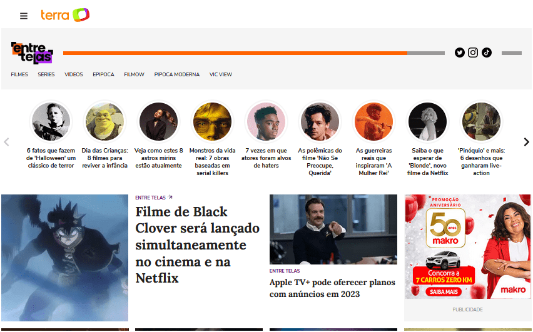Click 'As polêmicas do filme' caption
Screen dimensions: 533x332
[x=320, y=162]
